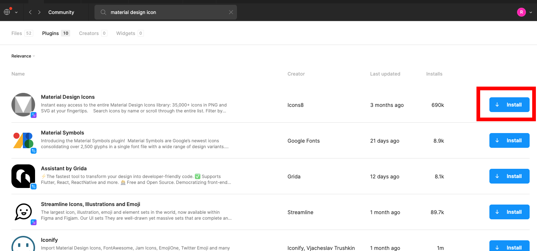Click the Installs column header
This screenshot has height=251, width=537.
(434, 74)
